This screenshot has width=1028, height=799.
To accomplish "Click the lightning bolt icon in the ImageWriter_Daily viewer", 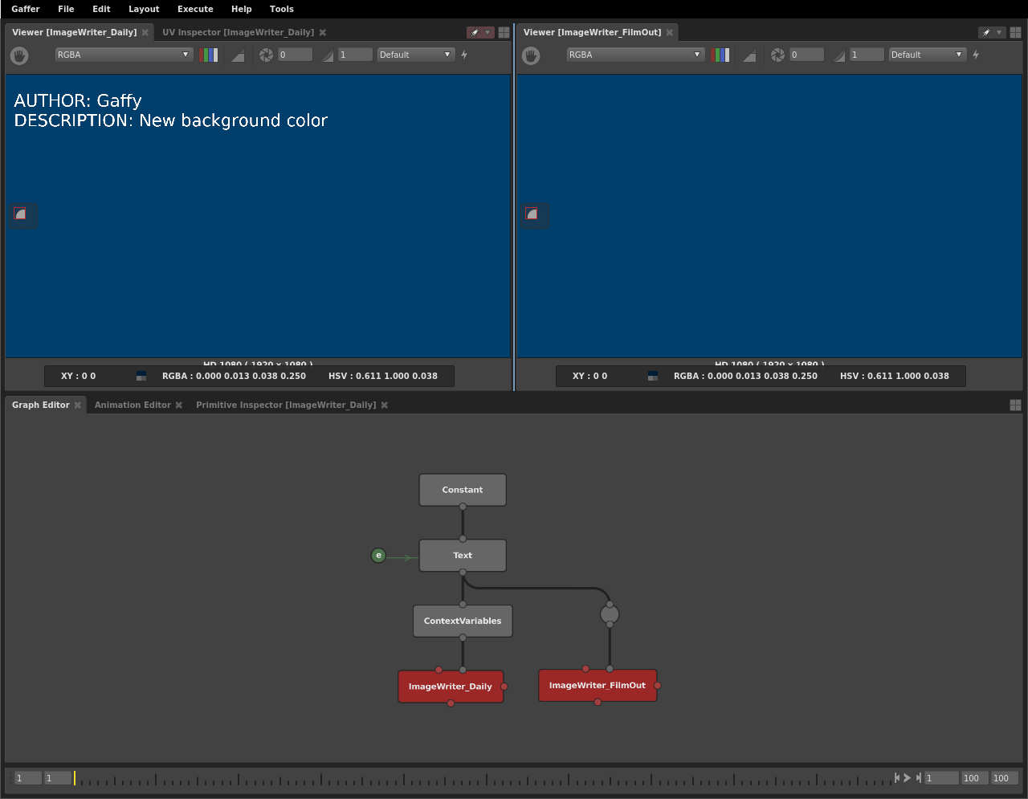I will pos(464,55).
